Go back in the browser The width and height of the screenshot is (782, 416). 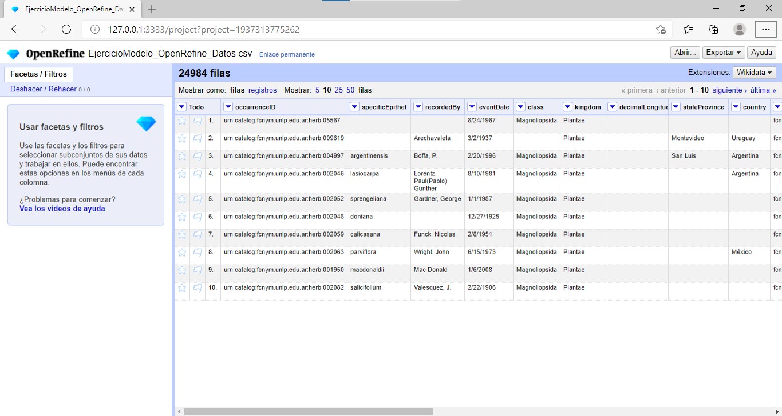pyautogui.click(x=16, y=29)
